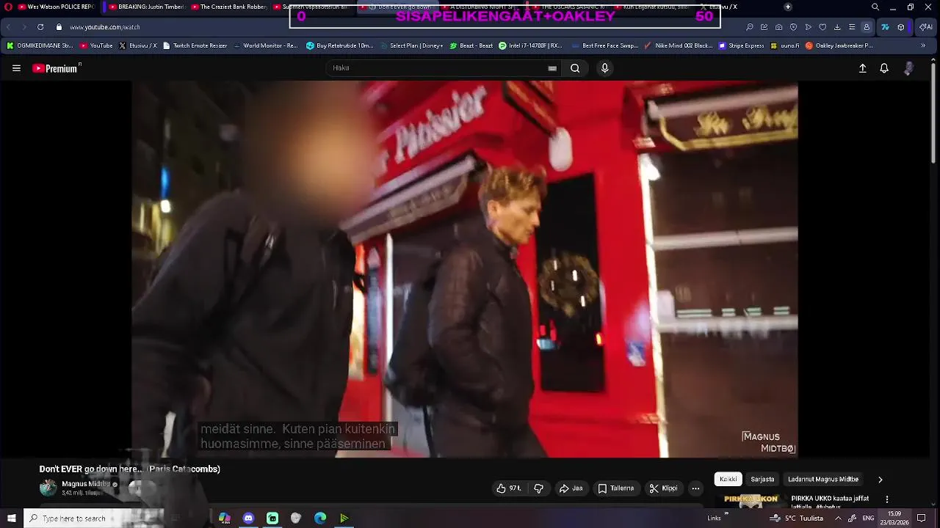Expand hidden bookmarks overflow chevron
This screenshot has height=528, width=940.
point(923,45)
